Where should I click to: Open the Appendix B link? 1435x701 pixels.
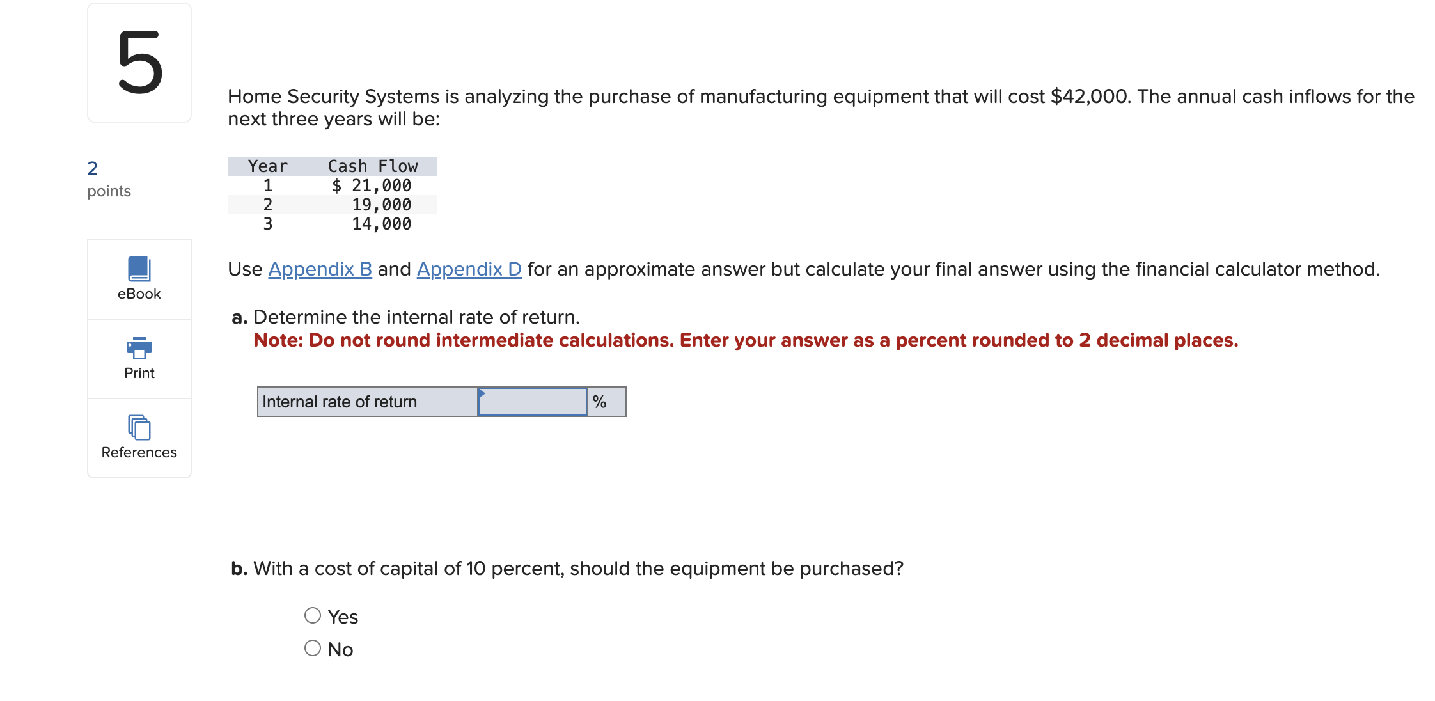pyautogui.click(x=320, y=269)
